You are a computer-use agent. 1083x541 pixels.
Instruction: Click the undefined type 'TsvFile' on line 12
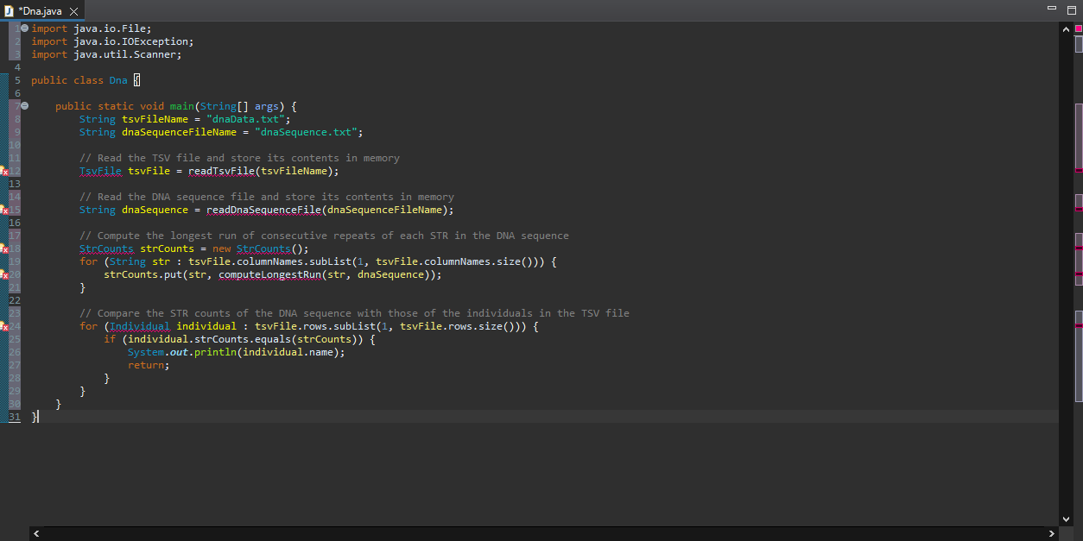click(x=100, y=171)
